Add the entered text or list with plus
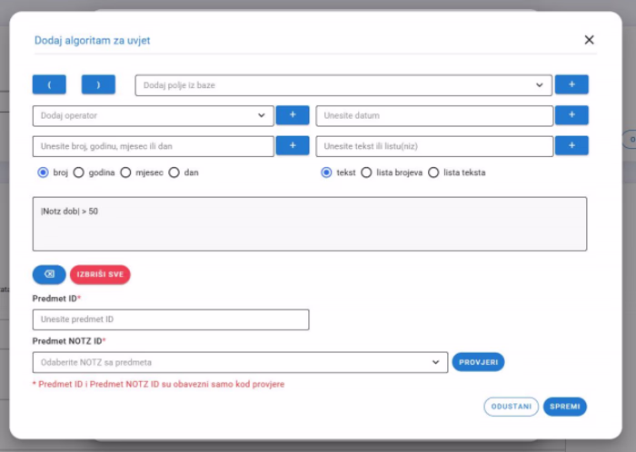 click(x=571, y=146)
